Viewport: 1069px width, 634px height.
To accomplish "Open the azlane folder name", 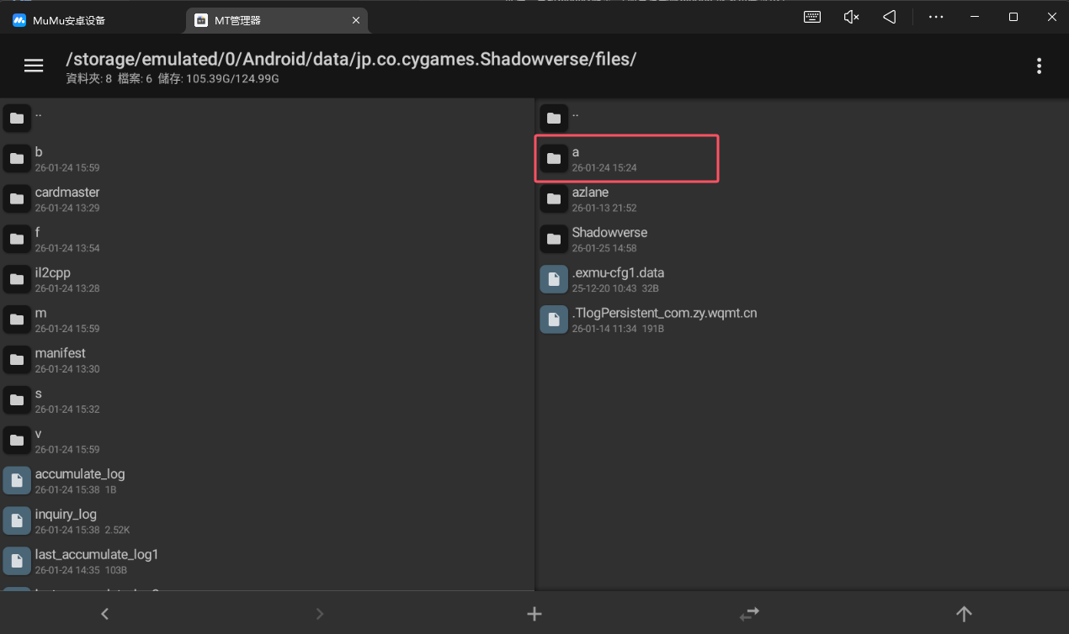I will click(x=590, y=193).
